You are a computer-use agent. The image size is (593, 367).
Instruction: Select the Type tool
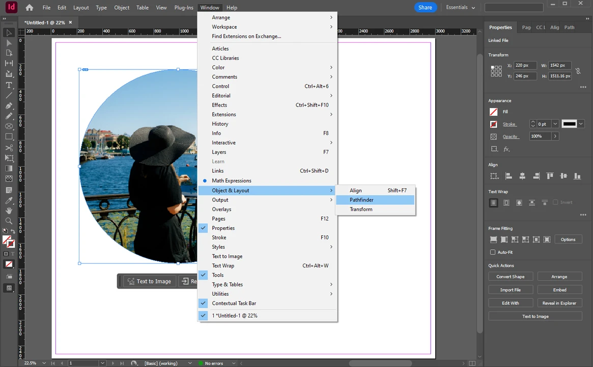9,85
